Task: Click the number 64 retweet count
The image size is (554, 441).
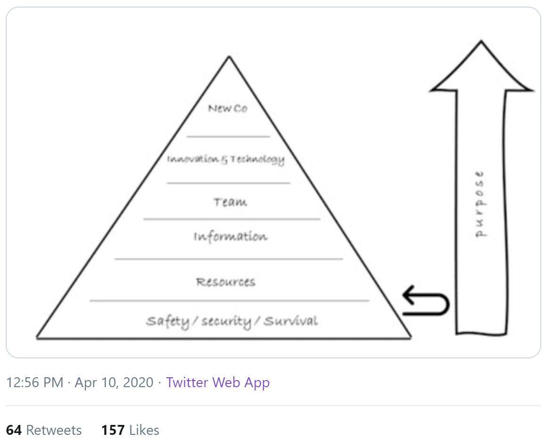Action: 14,430
